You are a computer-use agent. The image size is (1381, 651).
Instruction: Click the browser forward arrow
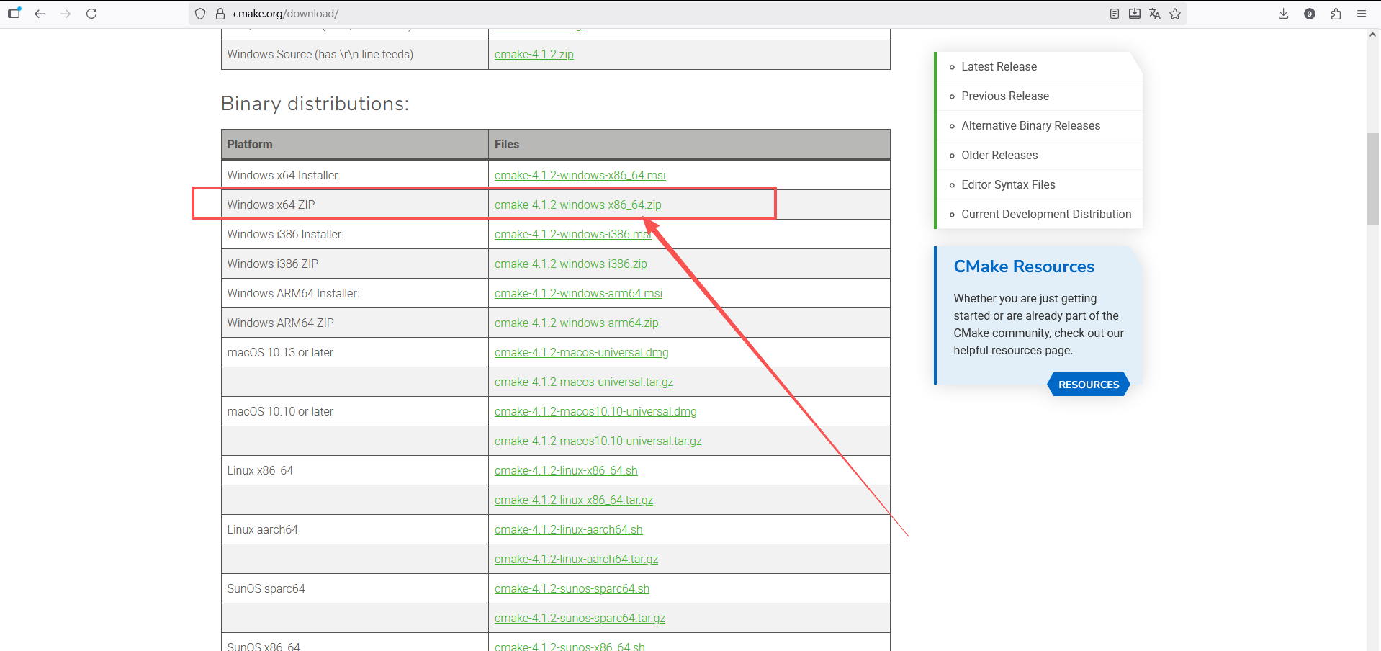click(66, 14)
